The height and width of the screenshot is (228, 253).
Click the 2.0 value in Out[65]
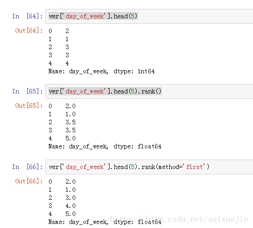tap(70, 106)
